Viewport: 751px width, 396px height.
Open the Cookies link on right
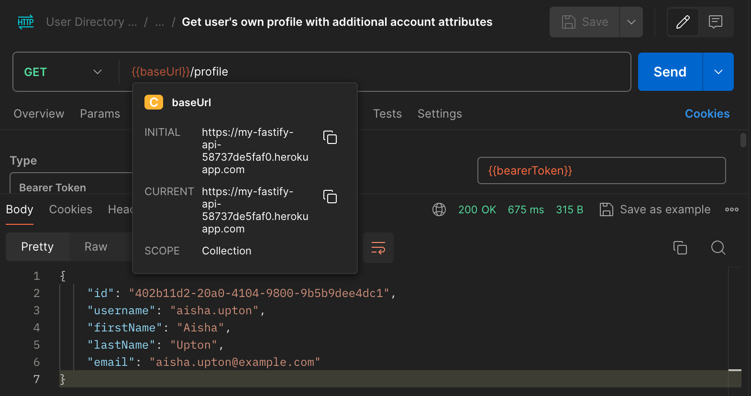coord(707,114)
